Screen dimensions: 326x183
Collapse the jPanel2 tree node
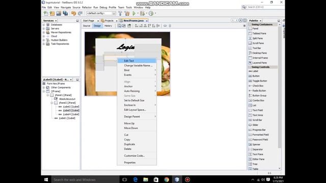coord(52,103)
